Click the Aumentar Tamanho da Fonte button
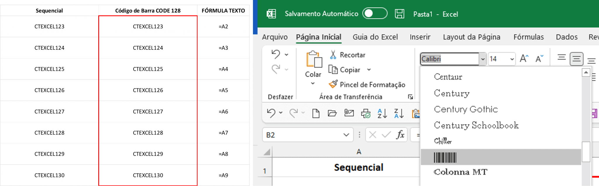Image resolution: width=599 pixels, height=186 pixels. click(x=524, y=58)
